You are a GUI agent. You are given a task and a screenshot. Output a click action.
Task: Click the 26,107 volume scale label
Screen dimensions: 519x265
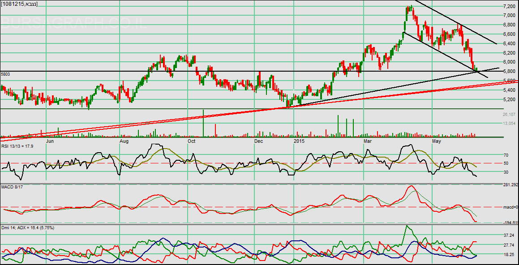pyautogui.click(x=510, y=115)
